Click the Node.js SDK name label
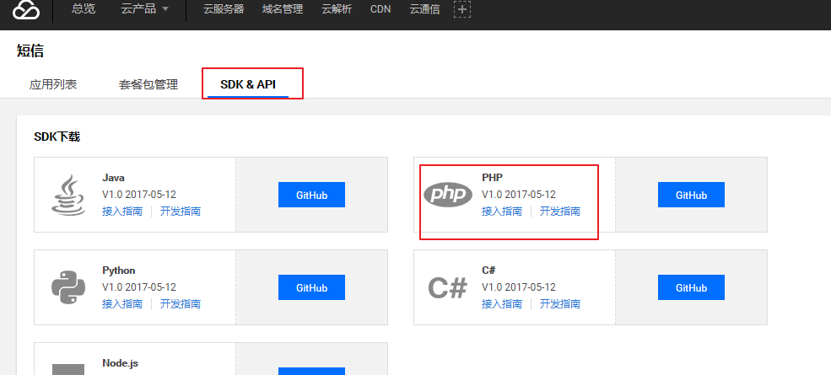 tap(121, 363)
